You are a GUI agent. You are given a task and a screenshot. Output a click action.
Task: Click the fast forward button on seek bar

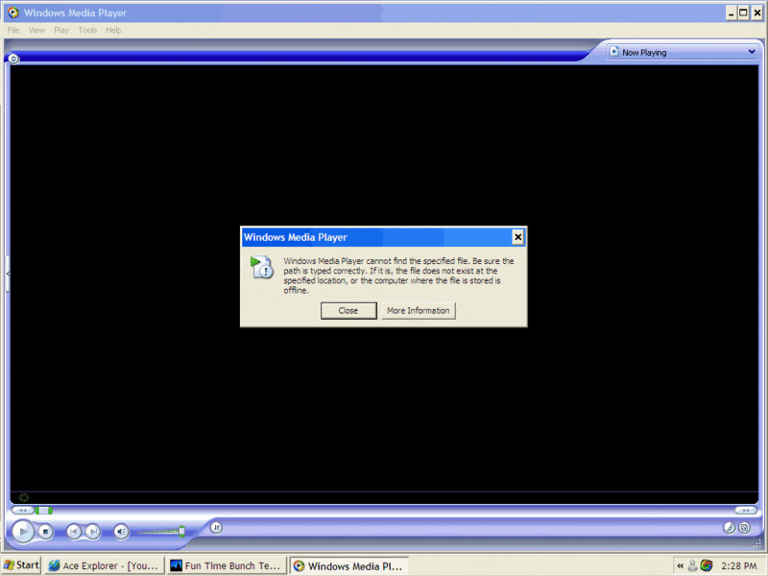[745, 510]
